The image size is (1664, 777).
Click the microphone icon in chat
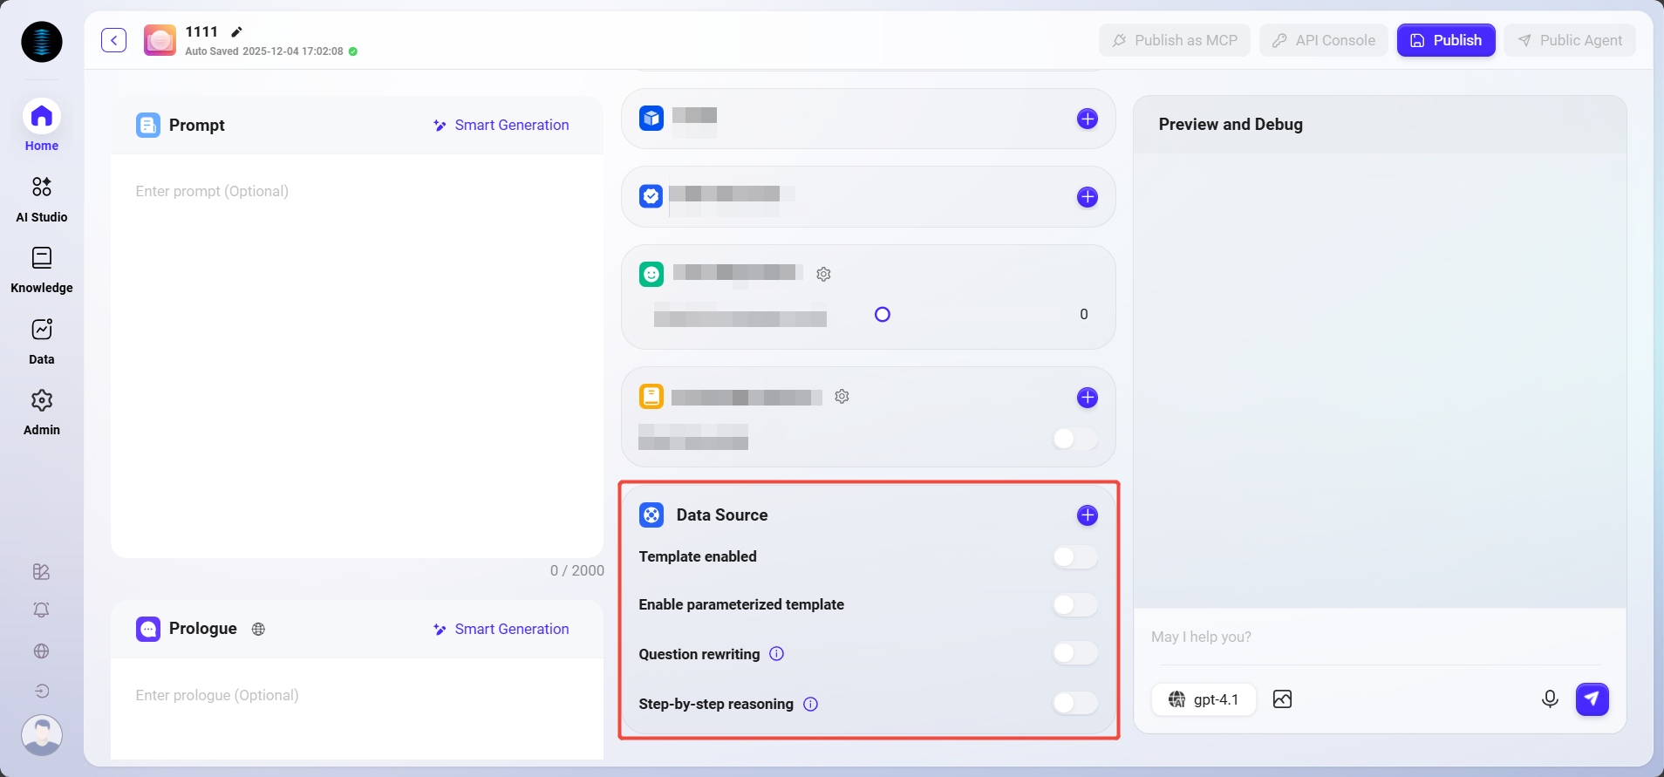[x=1549, y=699]
